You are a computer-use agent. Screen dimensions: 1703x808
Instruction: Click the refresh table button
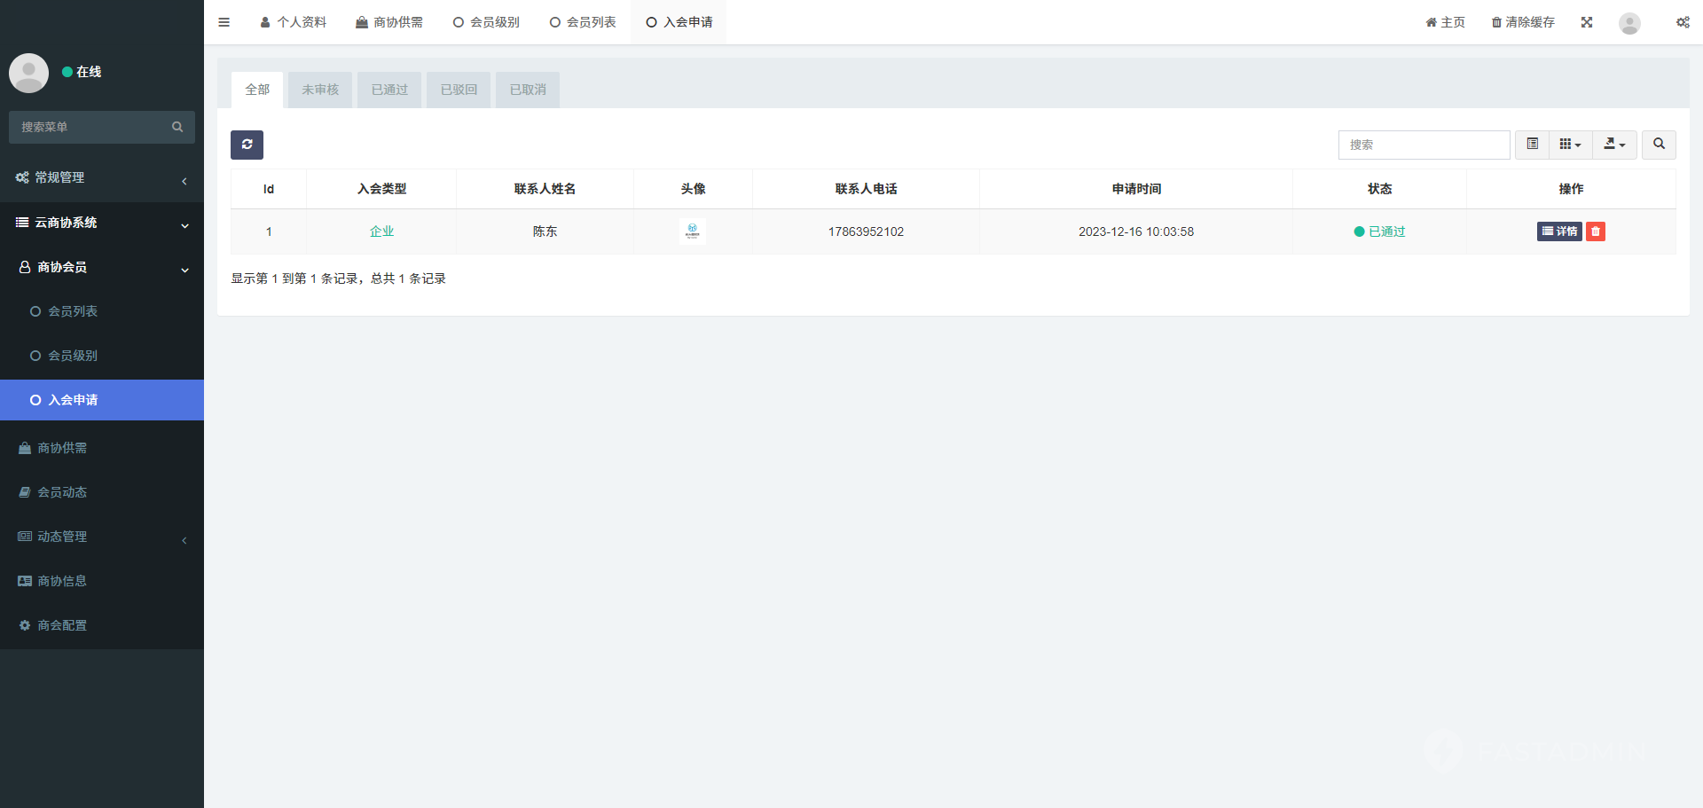247,145
